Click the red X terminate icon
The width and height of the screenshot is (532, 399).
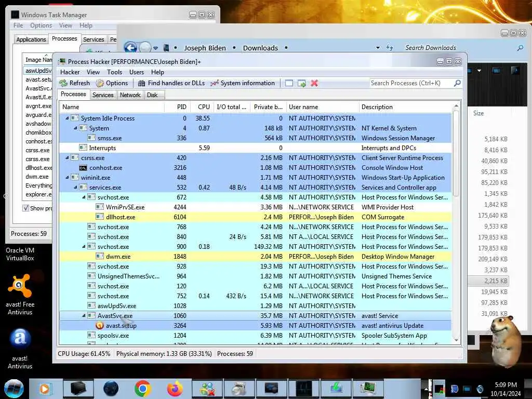pyautogui.click(x=314, y=83)
